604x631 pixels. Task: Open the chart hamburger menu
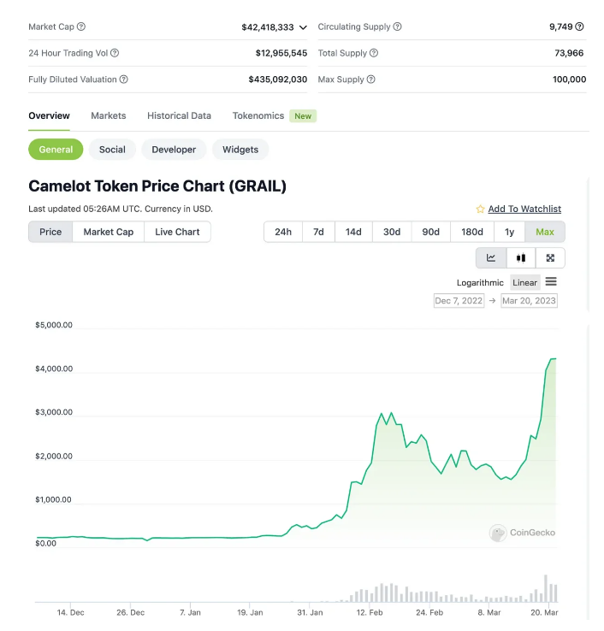551,281
